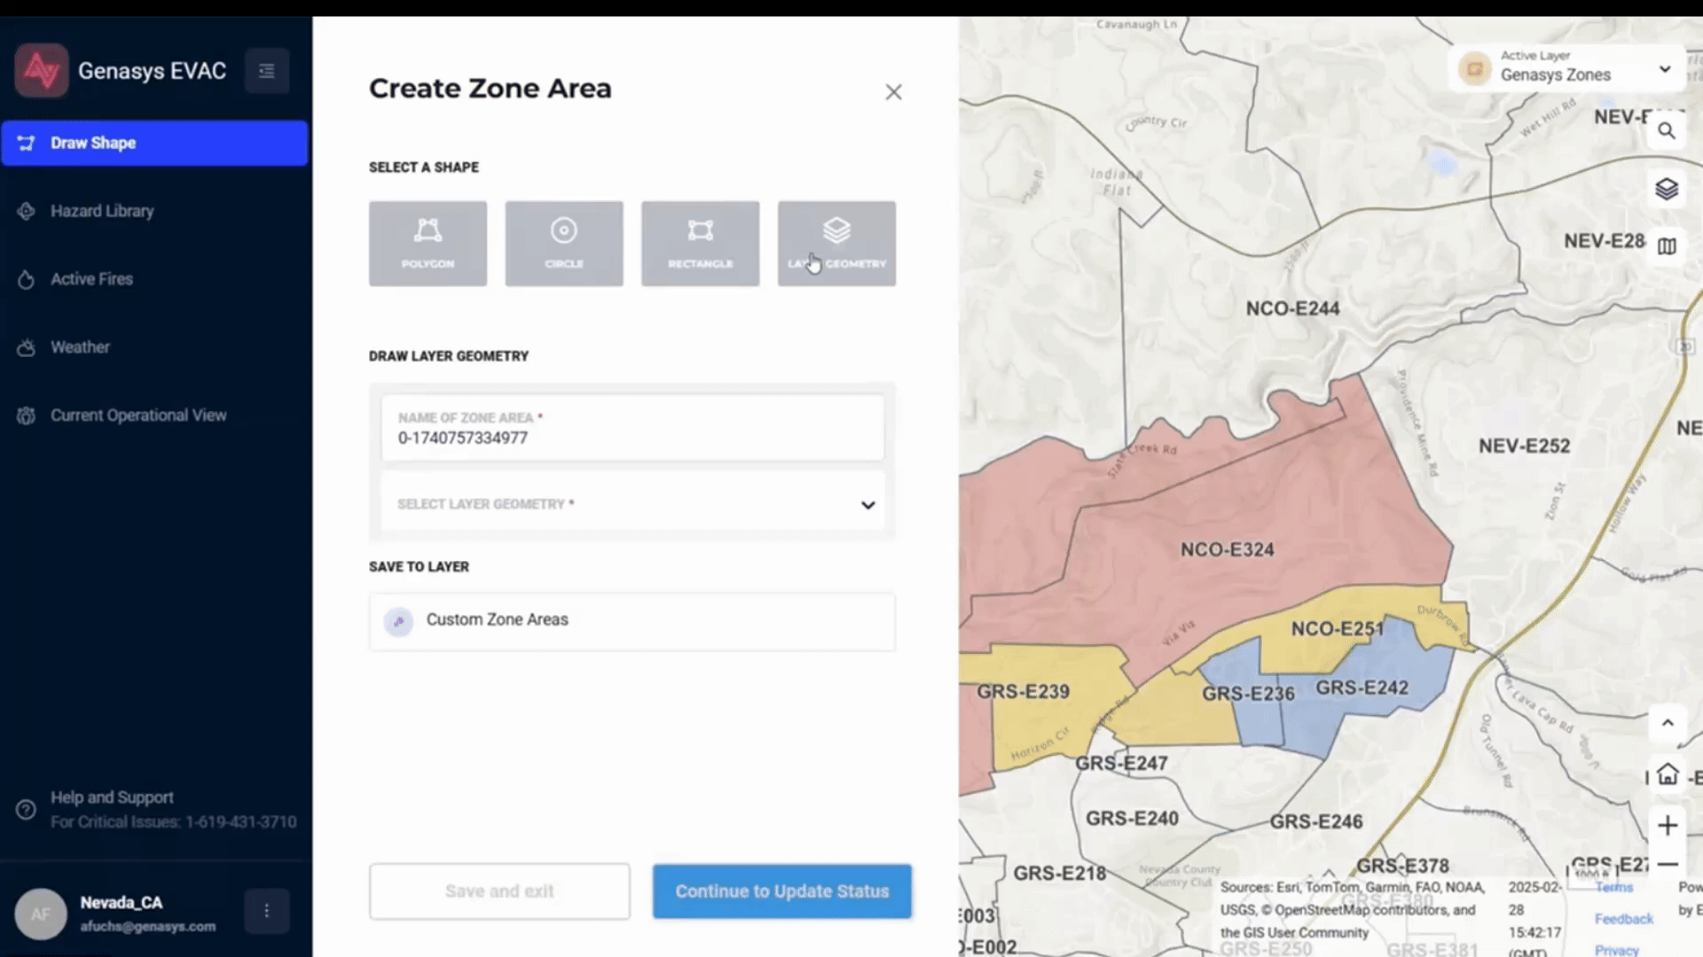Select the Polygon shape tool
The image size is (1703, 957).
[428, 243]
